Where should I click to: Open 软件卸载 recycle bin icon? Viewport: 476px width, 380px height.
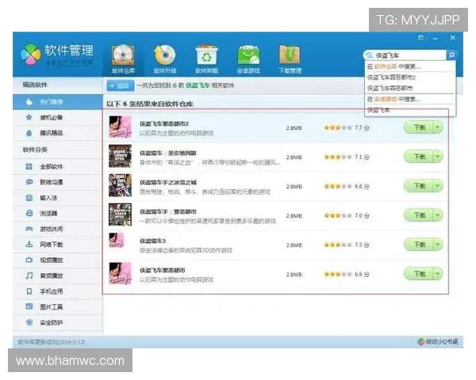[x=207, y=57]
